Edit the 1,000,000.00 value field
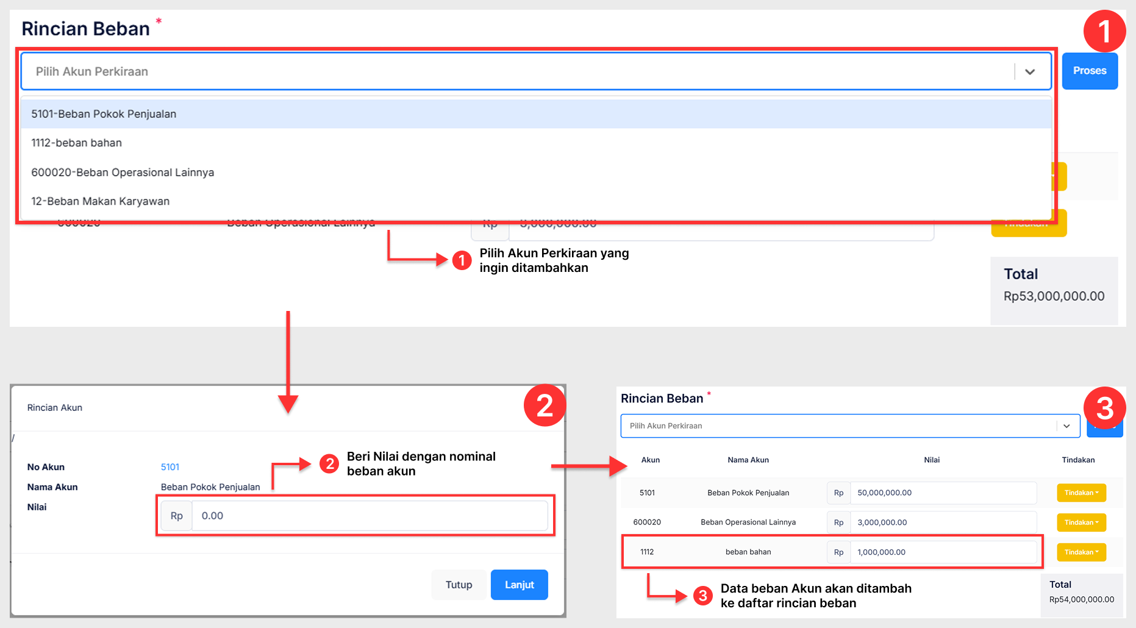 (x=942, y=552)
